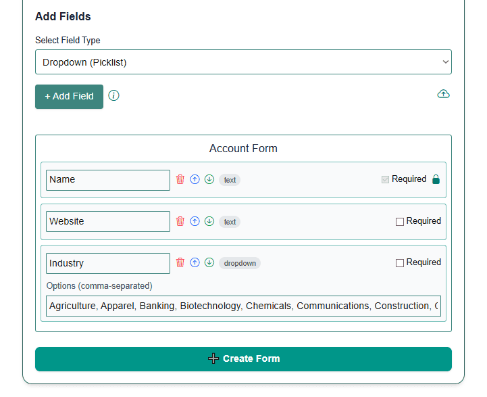Delete the Industry field with trash icon
This screenshot has height=397, width=487.
(180, 262)
